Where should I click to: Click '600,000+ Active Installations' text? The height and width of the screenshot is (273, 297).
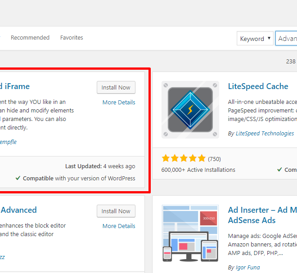point(198,170)
